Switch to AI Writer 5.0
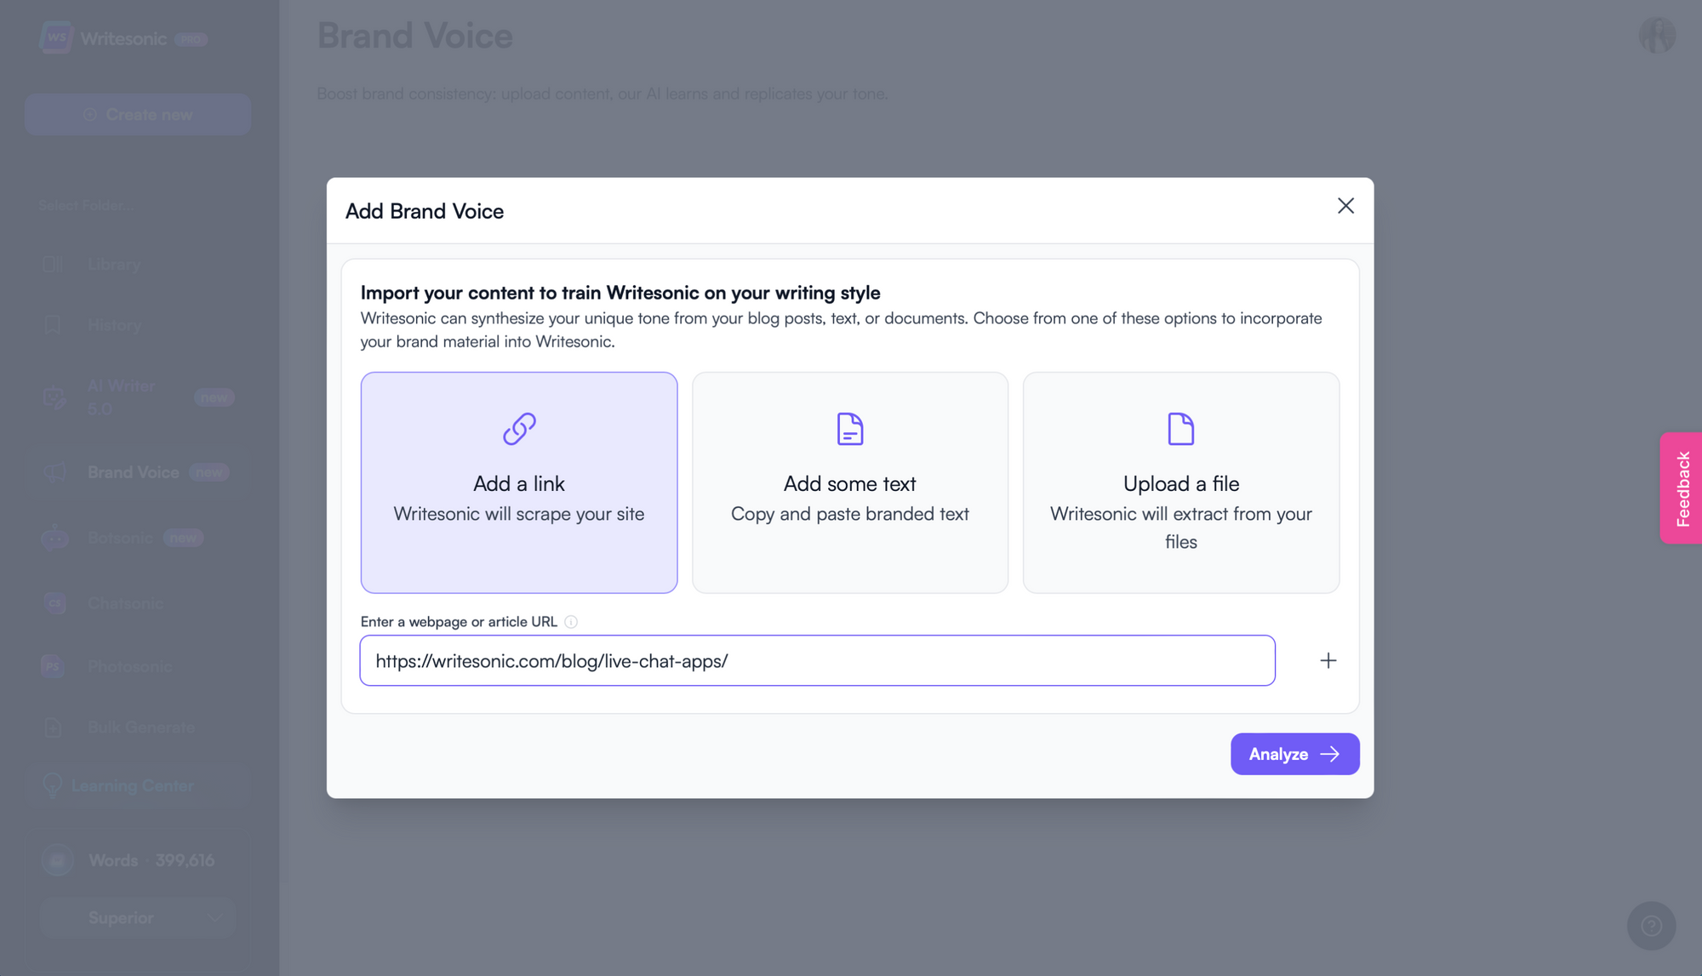Screen dimensions: 1702x976 121,397
